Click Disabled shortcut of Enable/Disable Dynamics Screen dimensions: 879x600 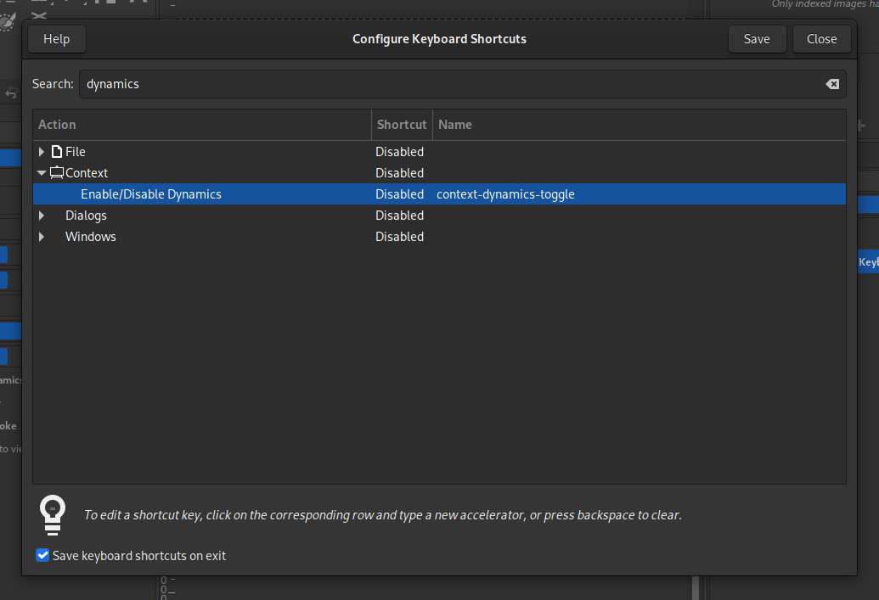point(399,193)
